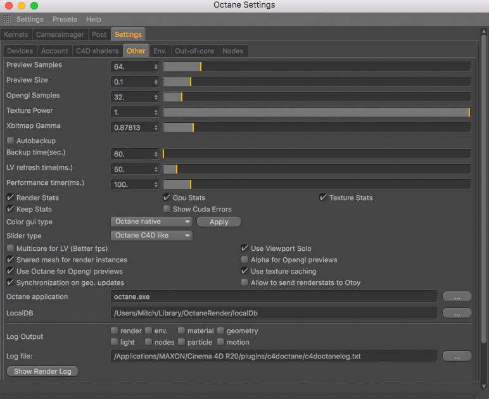The width and height of the screenshot is (489, 399).
Task: Click the Show Render Log button
Action: (42, 371)
